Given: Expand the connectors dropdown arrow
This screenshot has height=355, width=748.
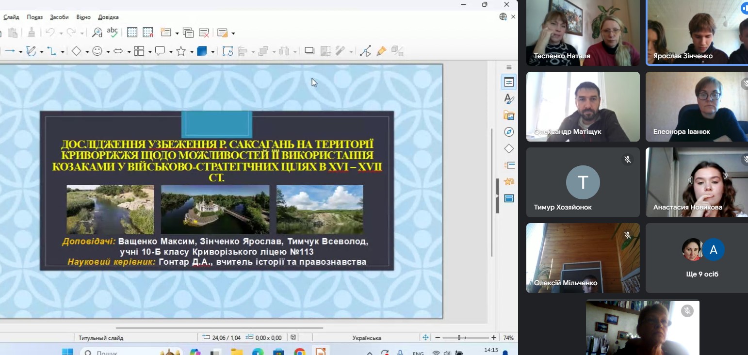Looking at the screenshot, I should [62, 51].
